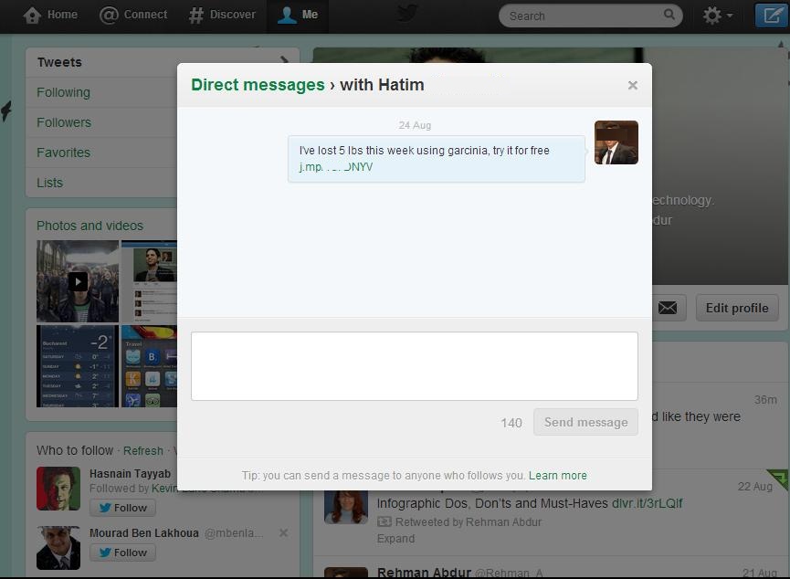Follow Mourad Ben Lakhoua

(x=122, y=552)
